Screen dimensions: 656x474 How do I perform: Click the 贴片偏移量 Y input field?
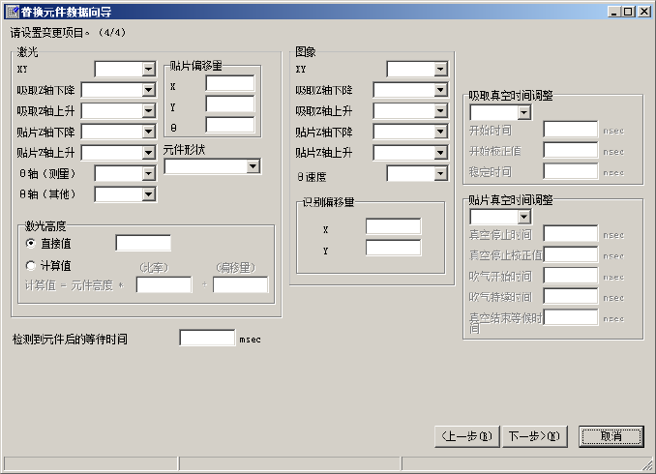[x=230, y=104]
